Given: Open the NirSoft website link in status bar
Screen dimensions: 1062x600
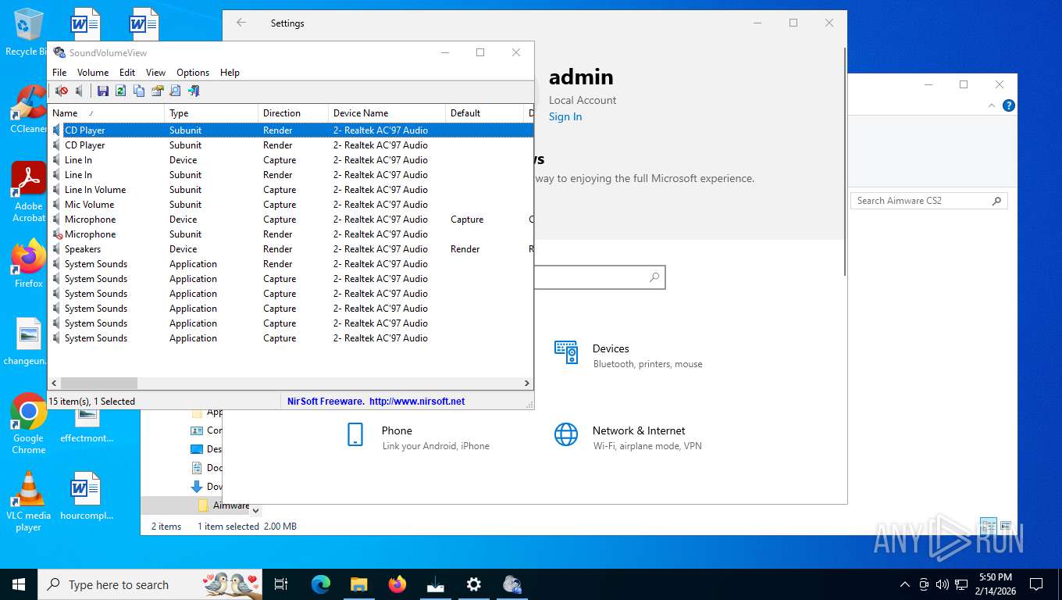Looking at the screenshot, I should click(417, 402).
